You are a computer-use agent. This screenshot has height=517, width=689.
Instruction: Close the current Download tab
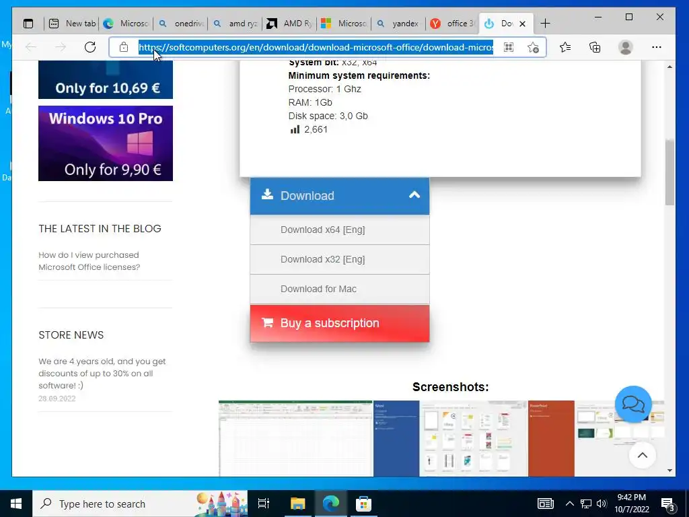(x=522, y=24)
